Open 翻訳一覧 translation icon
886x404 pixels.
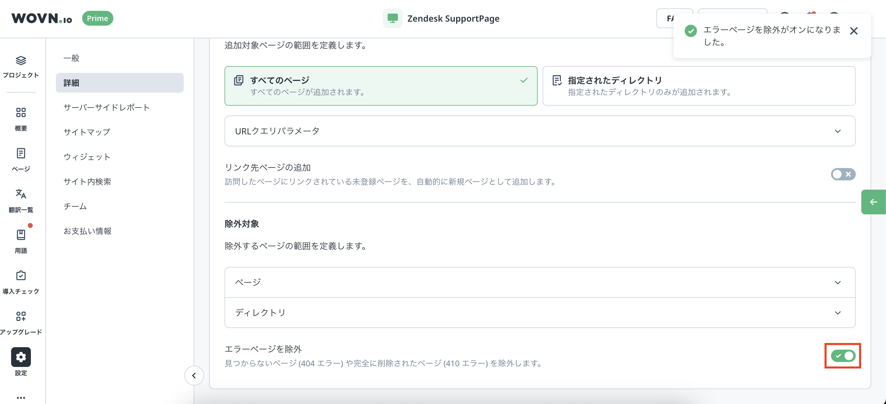coord(21,194)
